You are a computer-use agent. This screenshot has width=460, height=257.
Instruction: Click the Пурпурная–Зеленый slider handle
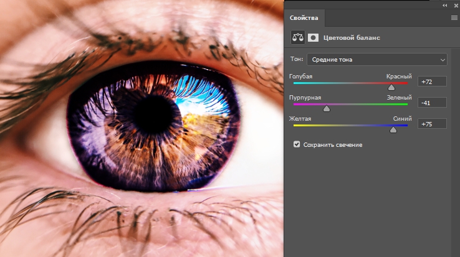pos(327,109)
